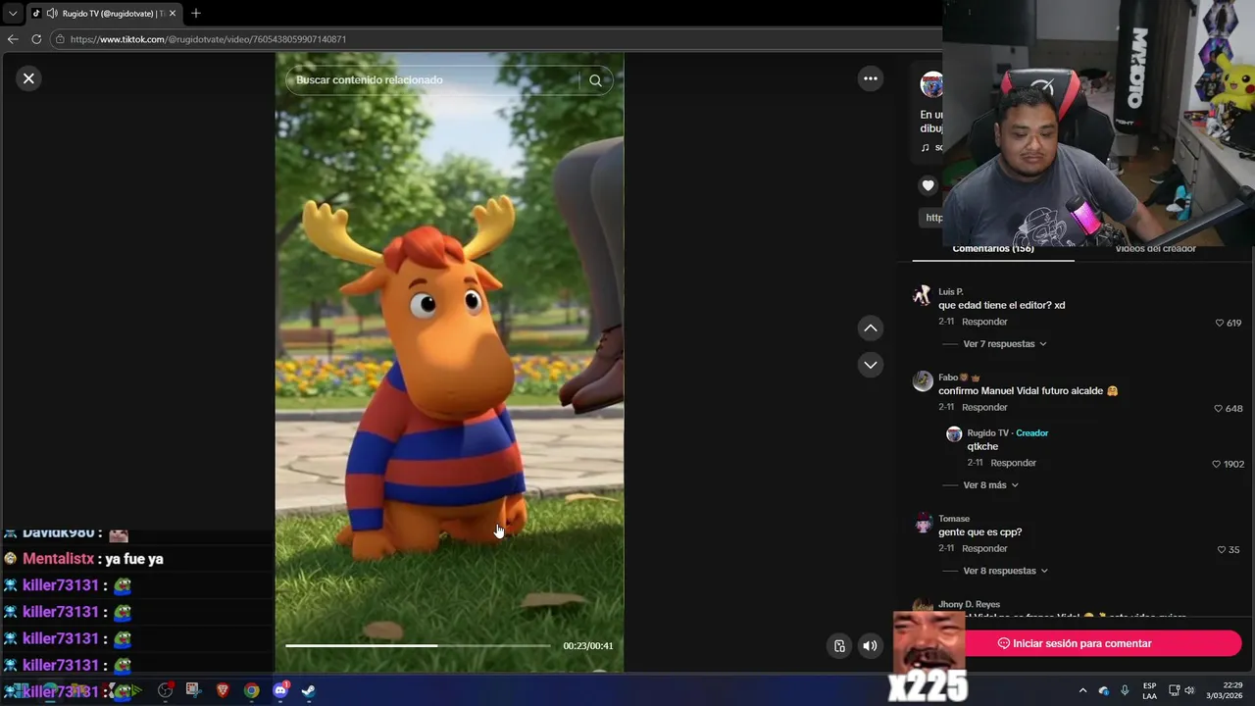The height and width of the screenshot is (706, 1255).
Task: Open the browser tab search dropdown
Action: point(13,13)
